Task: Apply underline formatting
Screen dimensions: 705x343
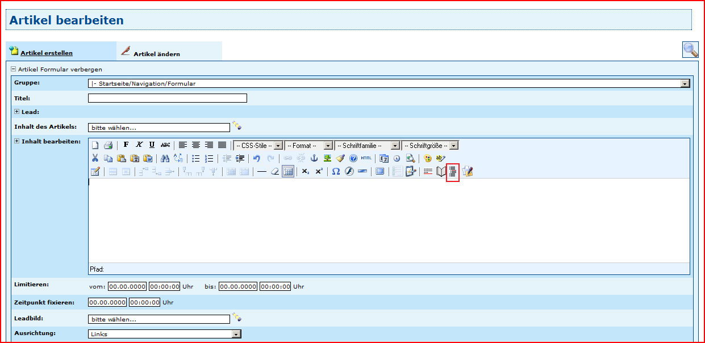Action: coord(152,145)
